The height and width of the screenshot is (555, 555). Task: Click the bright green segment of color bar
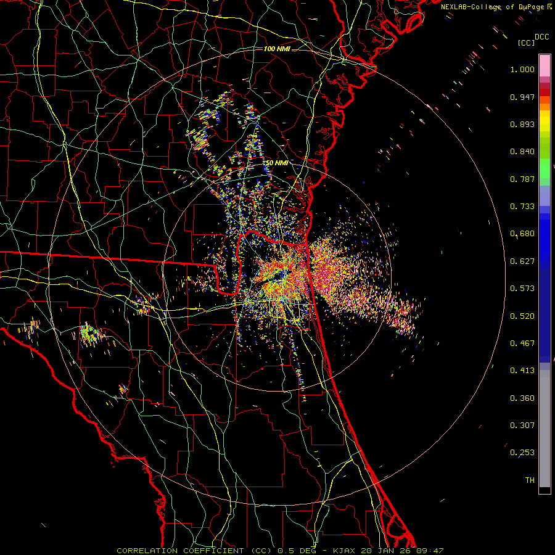pos(545,168)
